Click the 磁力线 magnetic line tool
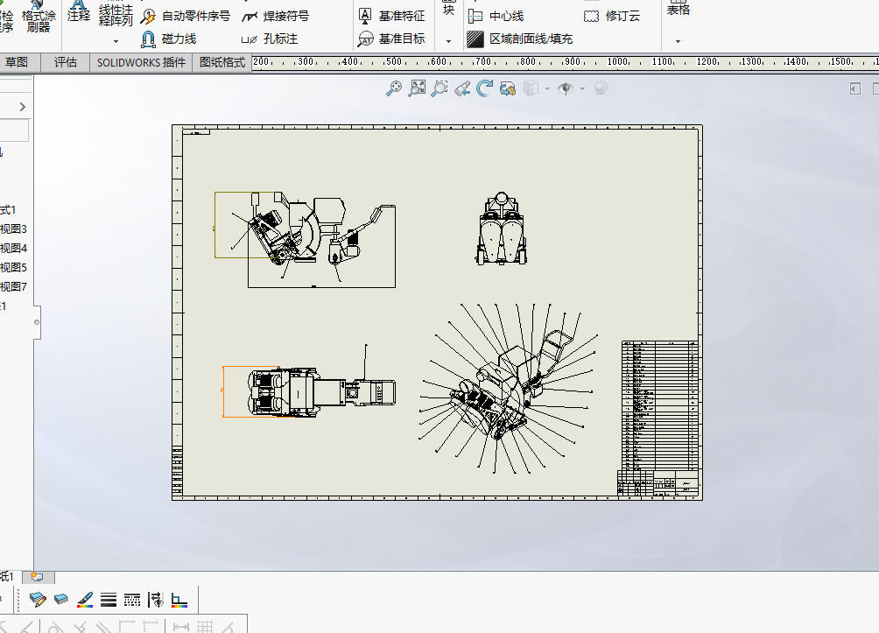The image size is (879, 633). 168,39
